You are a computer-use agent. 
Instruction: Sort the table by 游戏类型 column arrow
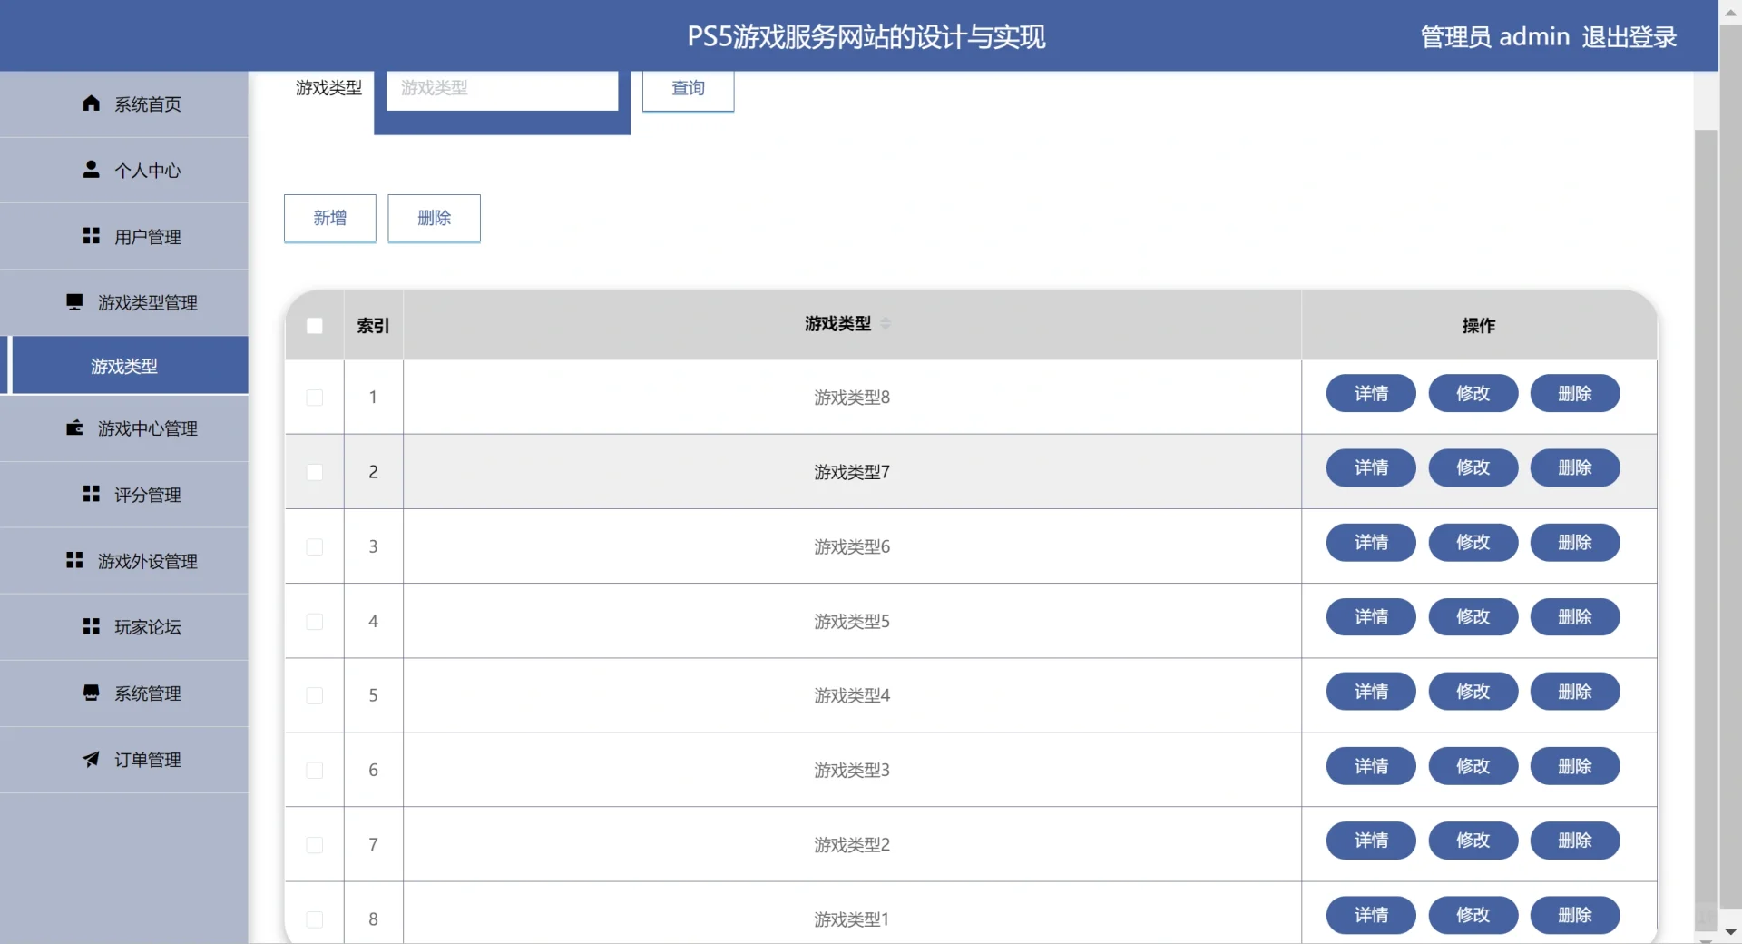(886, 324)
